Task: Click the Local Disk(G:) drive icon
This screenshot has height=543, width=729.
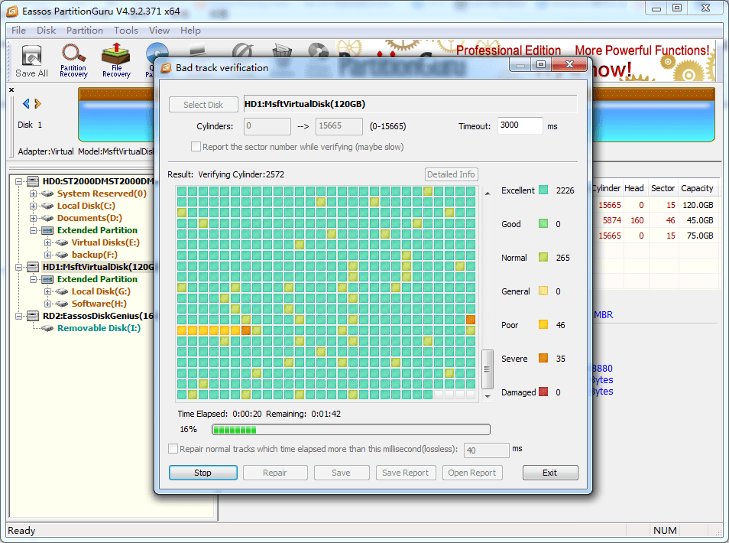Action: pos(62,291)
